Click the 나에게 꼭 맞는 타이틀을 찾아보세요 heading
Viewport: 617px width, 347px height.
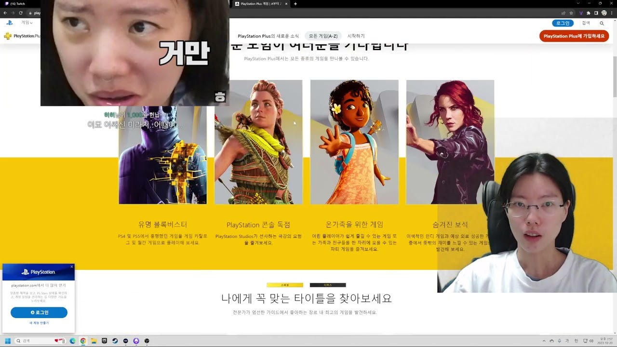pos(306,298)
